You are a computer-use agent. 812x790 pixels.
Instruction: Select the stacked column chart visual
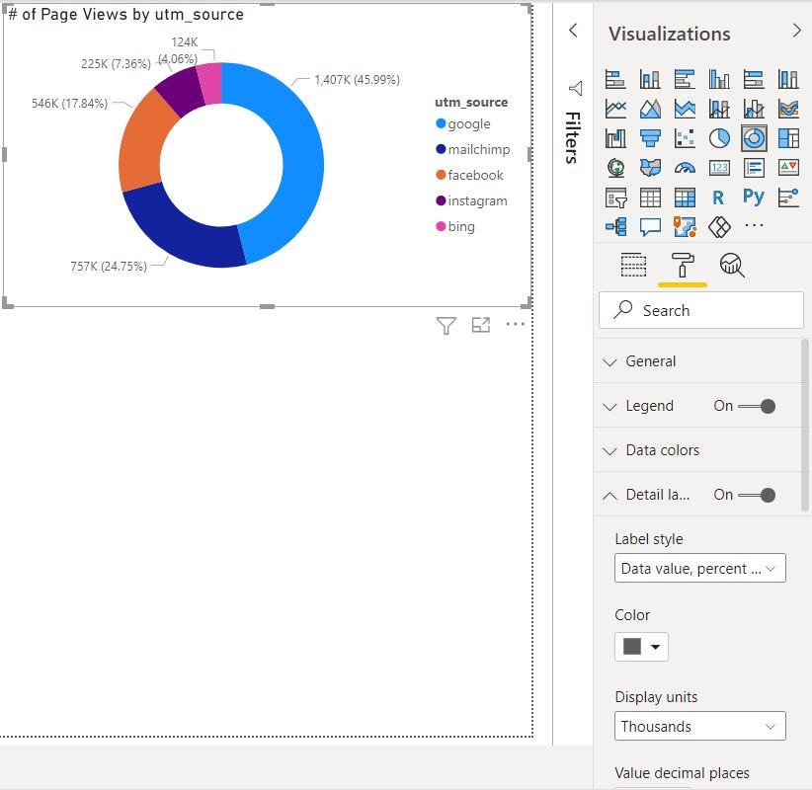pos(650,80)
